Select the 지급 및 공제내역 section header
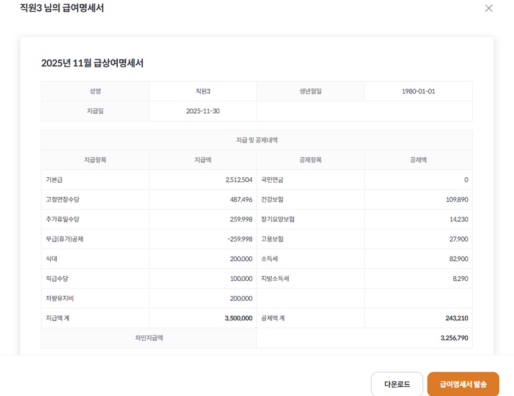This screenshot has height=396, width=514. [257, 140]
